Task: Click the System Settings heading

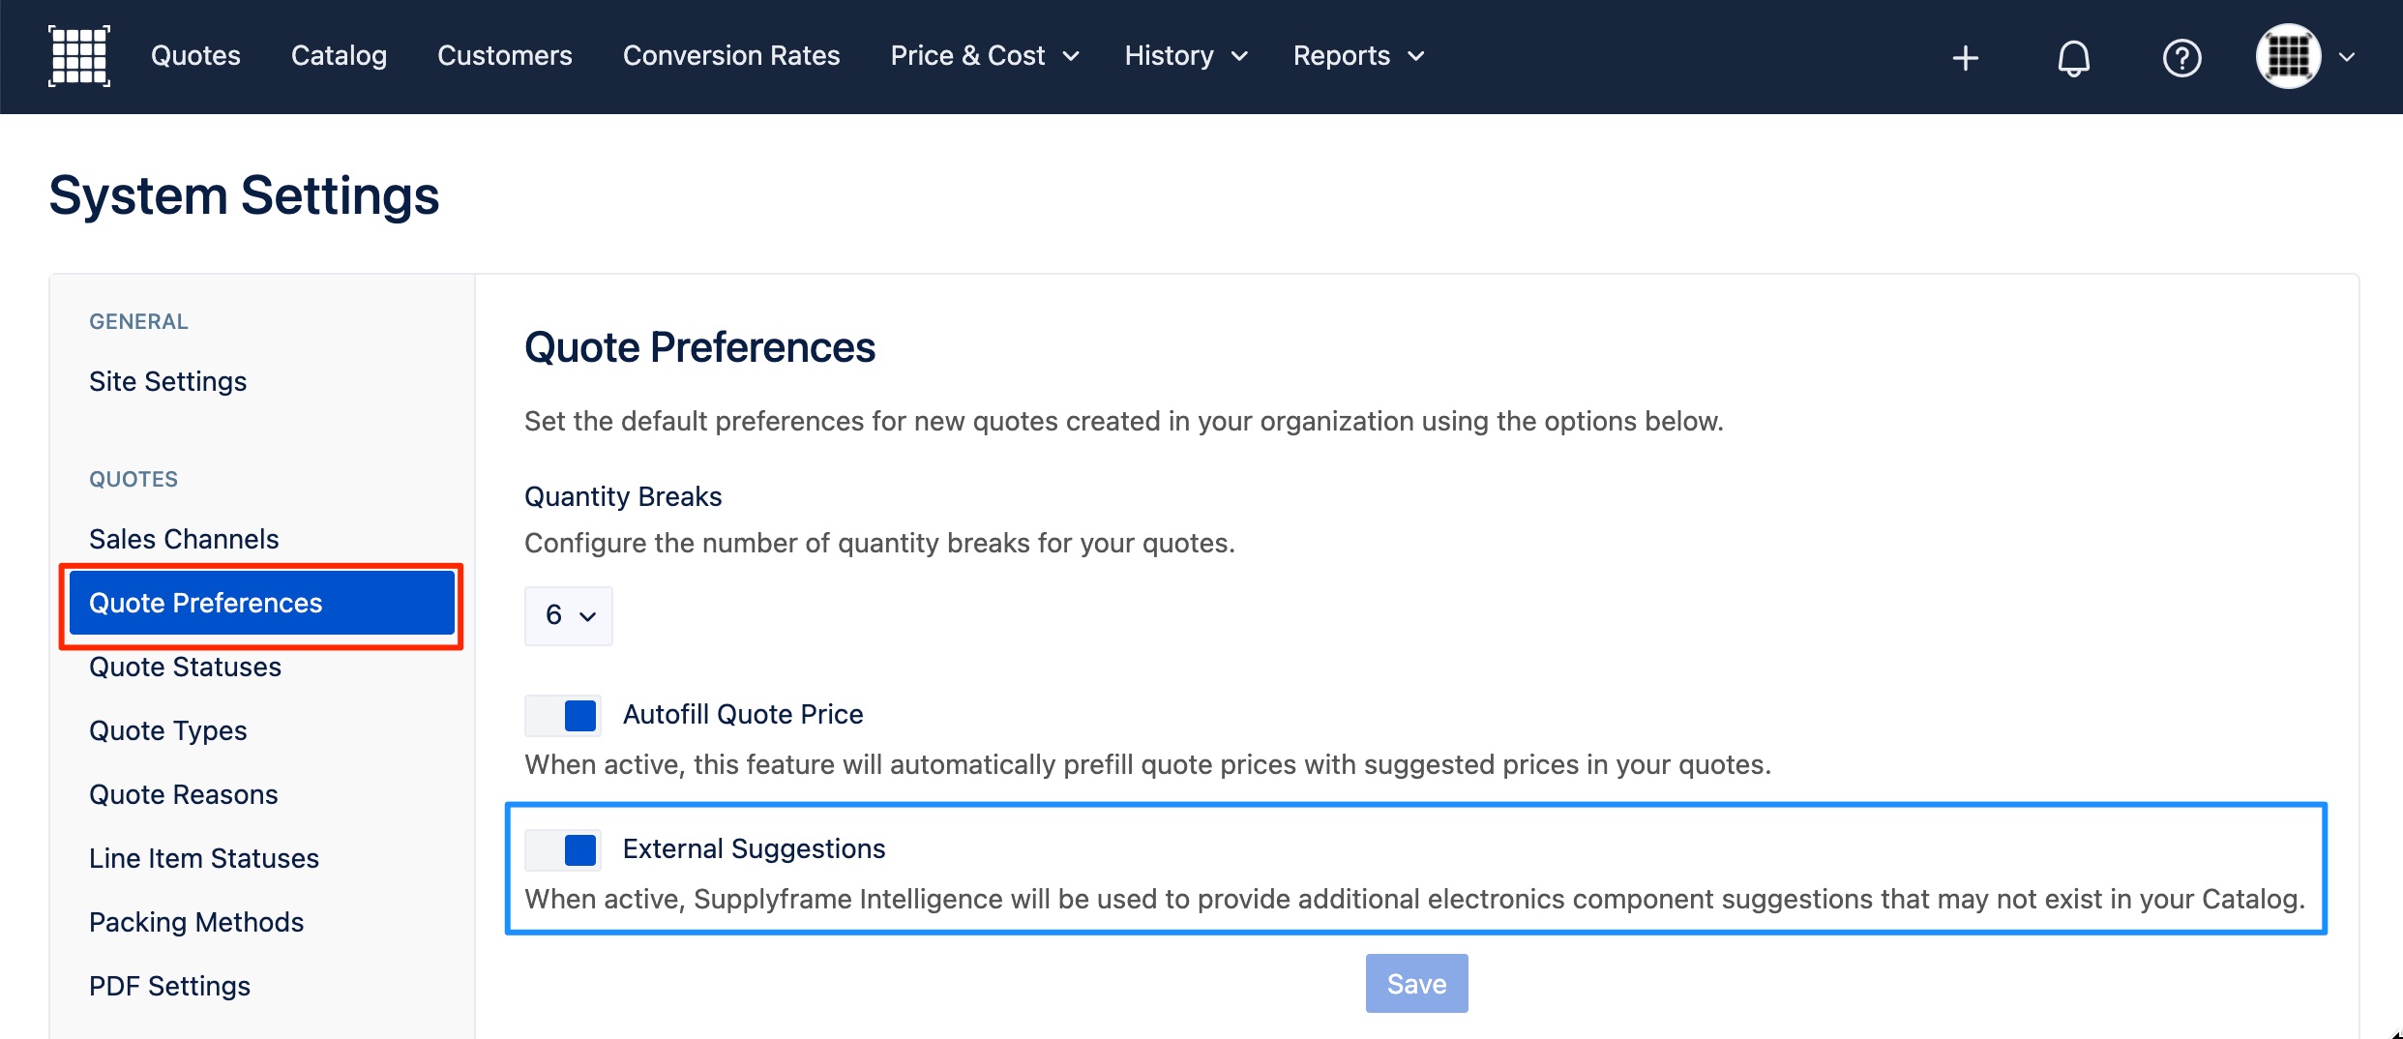Action: pyautogui.click(x=244, y=195)
